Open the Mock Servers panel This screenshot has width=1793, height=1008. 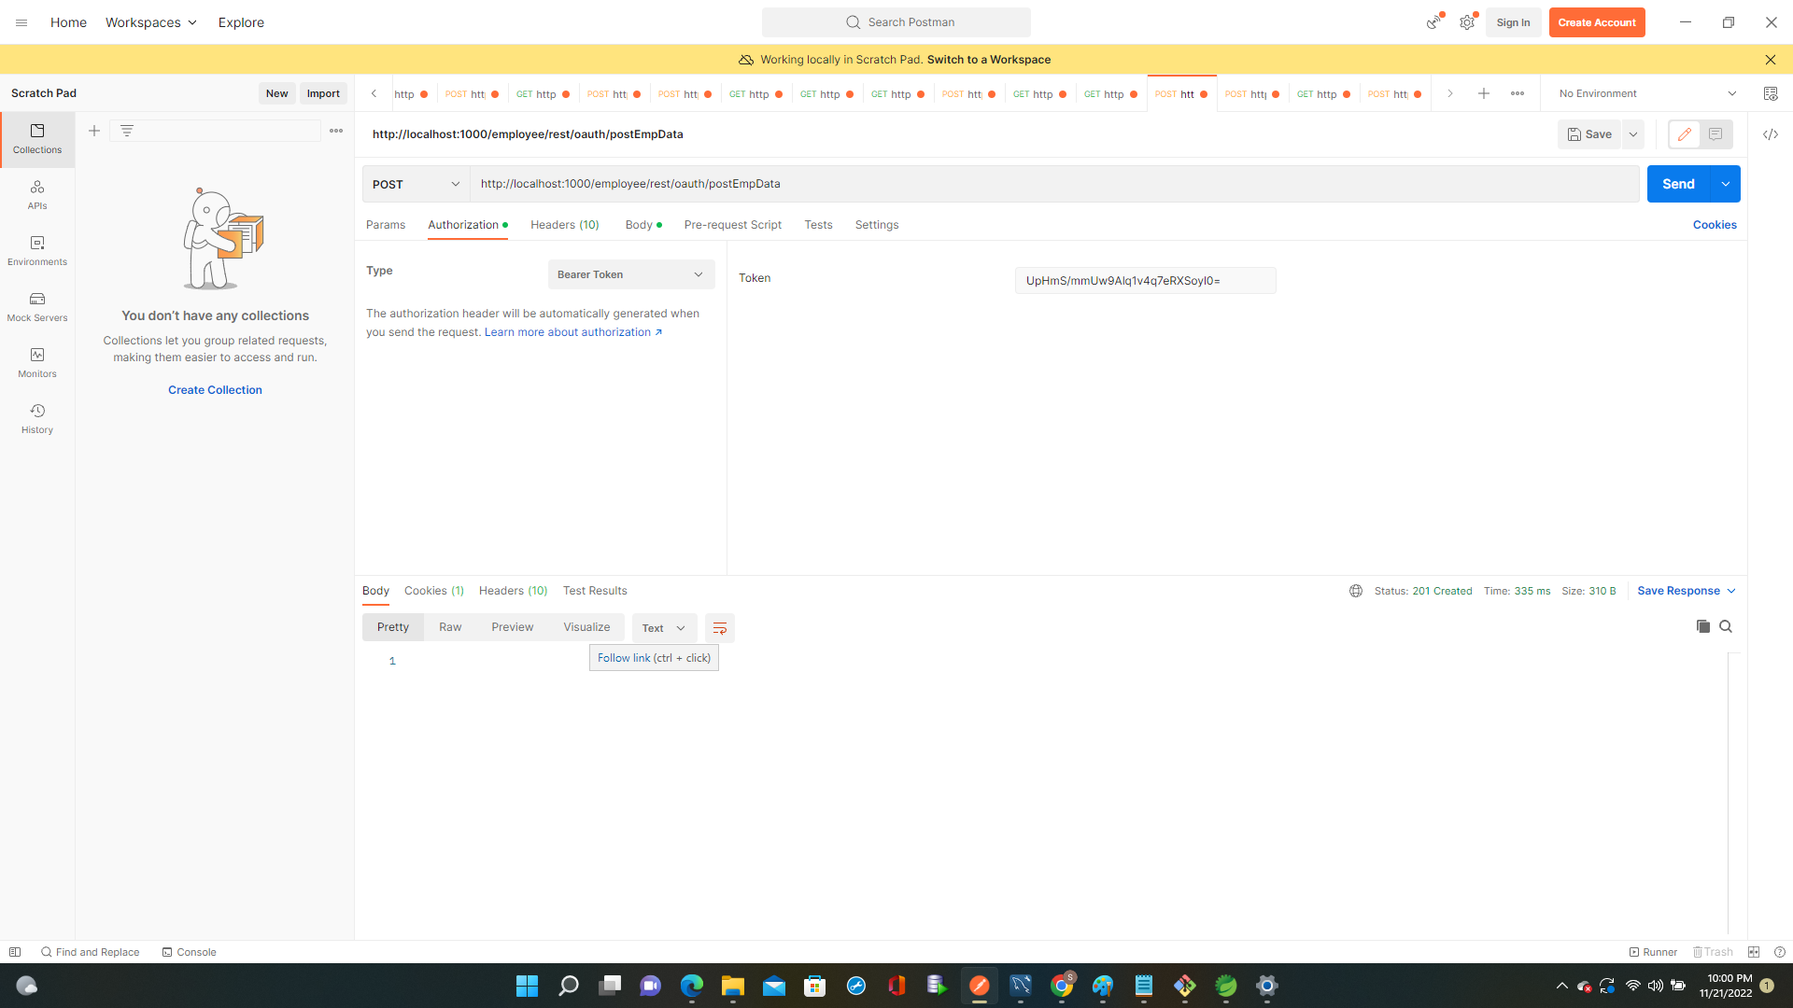[36, 306]
